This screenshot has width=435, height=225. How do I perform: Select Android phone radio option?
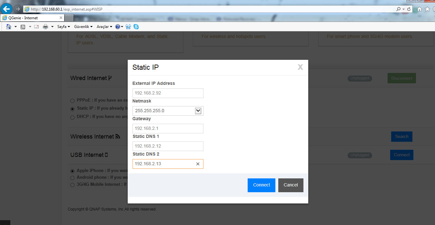[x=73, y=178]
